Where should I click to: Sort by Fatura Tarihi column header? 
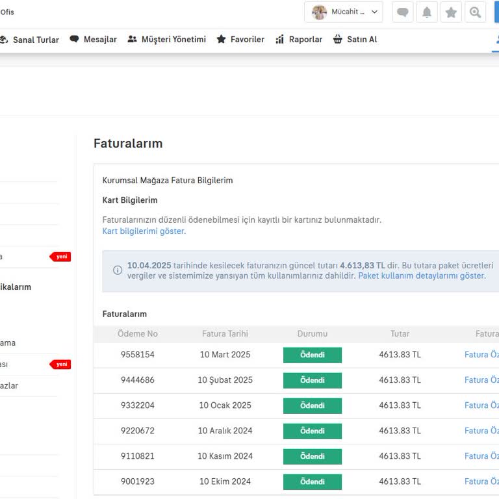(225, 334)
